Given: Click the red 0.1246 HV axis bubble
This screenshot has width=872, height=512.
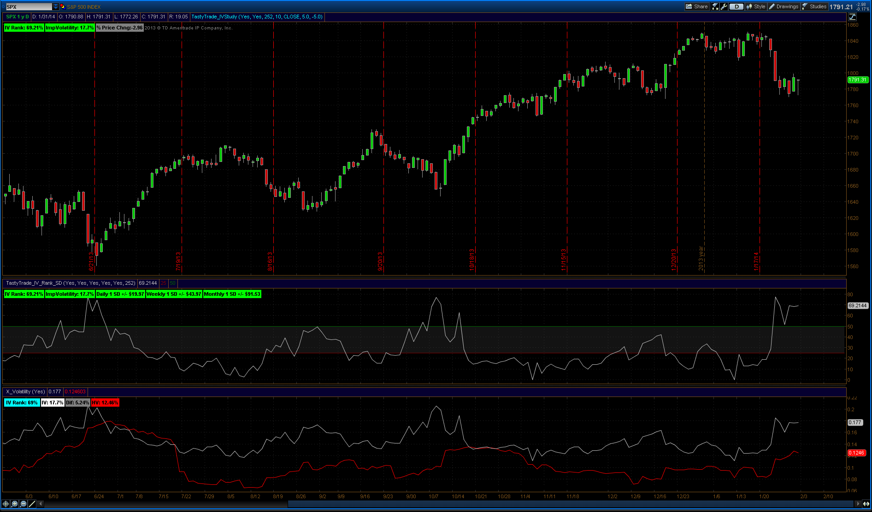Looking at the screenshot, I should 856,453.
